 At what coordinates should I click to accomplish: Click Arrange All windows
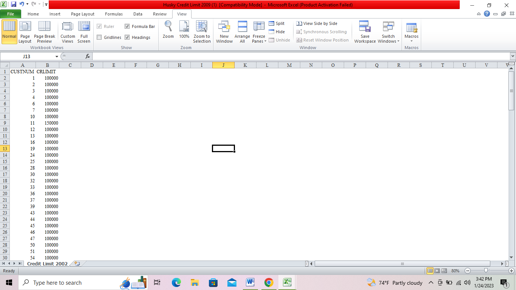(242, 32)
